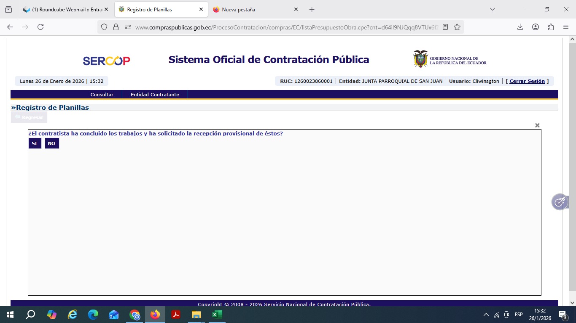The width and height of the screenshot is (576, 323).
Task: Open a new browser tab with plus icon
Action: pos(312,10)
